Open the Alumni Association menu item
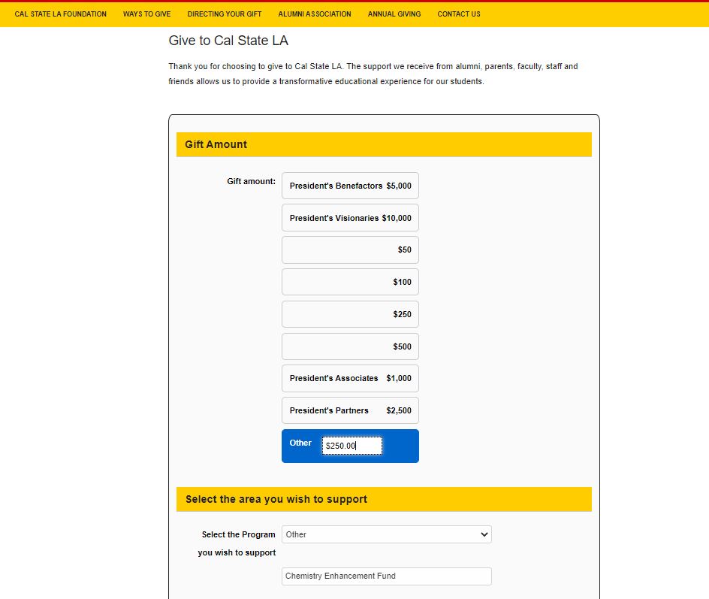Screen dimensions: 709x599 tap(315, 14)
